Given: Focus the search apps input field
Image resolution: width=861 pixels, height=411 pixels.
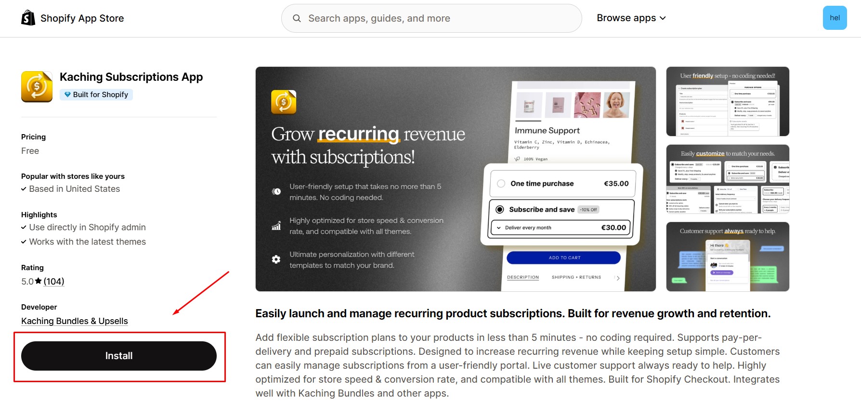Looking at the screenshot, I should (x=431, y=18).
